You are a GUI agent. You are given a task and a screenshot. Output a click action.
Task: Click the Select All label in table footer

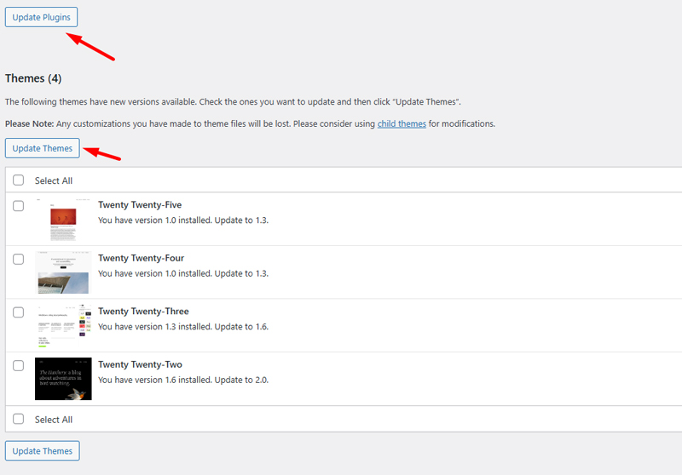54,419
